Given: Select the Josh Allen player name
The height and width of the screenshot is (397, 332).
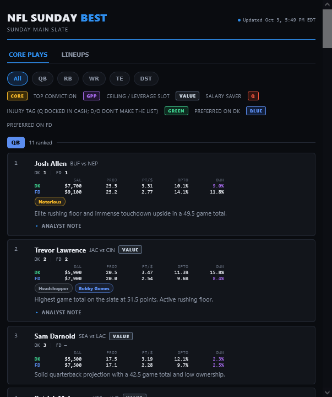Looking at the screenshot, I should coord(50,164).
